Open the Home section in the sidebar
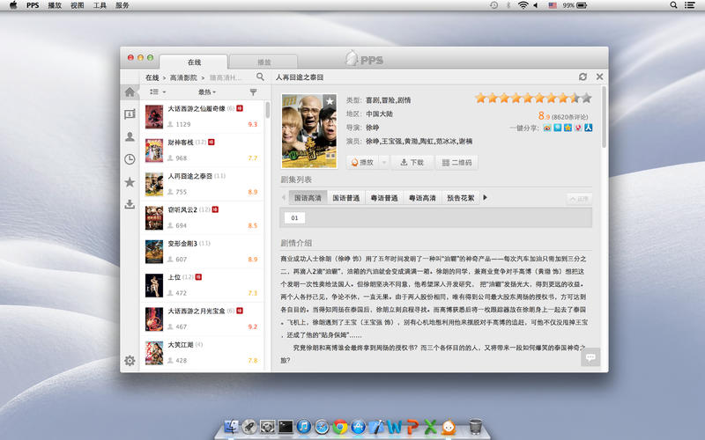Viewport: 705px width, 440px height. pyautogui.click(x=130, y=92)
